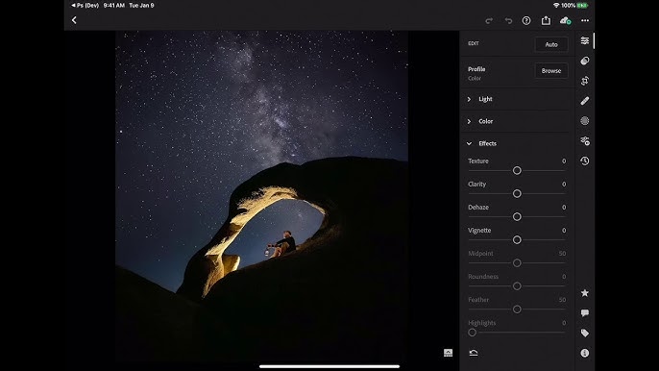Open the three-dot more options menu

coord(585,20)
